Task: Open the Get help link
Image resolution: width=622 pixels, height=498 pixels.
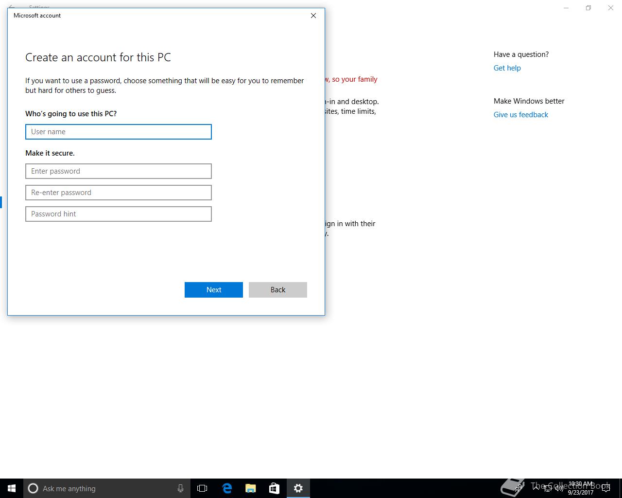Action: (x=507, y=68)
